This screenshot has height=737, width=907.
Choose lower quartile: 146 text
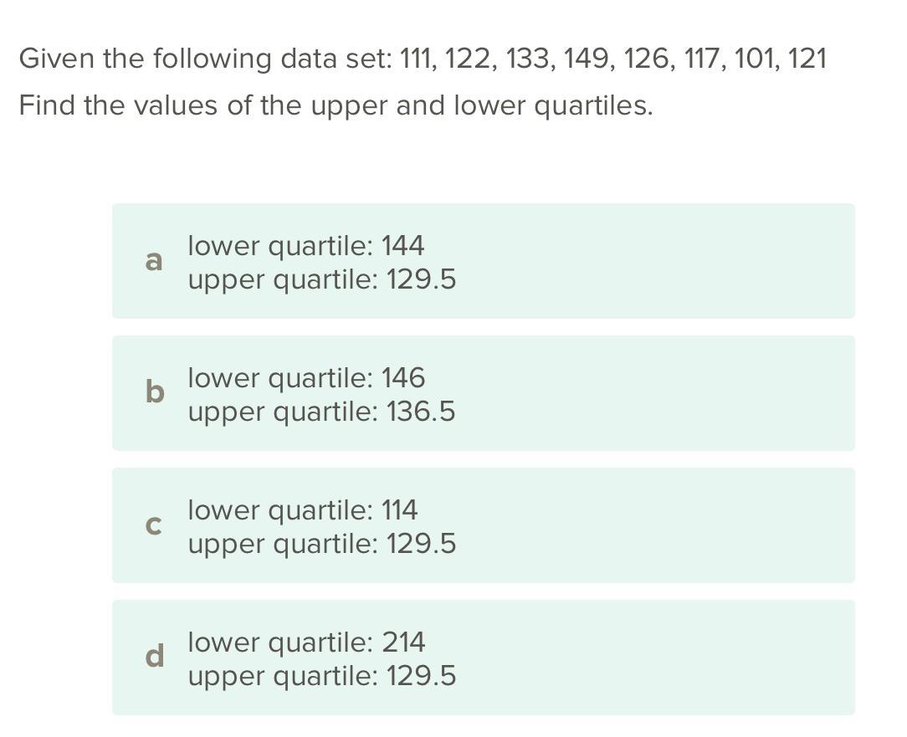pos(306,378)
